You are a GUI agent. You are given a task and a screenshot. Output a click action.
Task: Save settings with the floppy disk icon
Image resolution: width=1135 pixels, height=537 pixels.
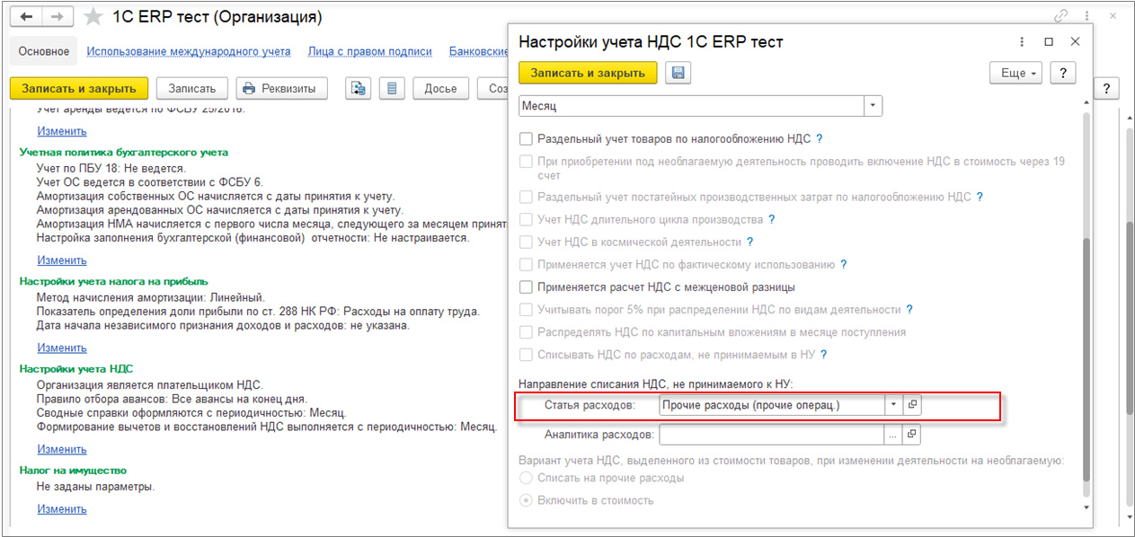click(x=678, y=73)
